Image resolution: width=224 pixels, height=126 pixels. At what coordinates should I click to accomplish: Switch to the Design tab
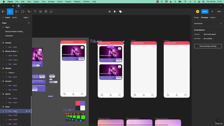pyautogui.click(x=196, y=17)
